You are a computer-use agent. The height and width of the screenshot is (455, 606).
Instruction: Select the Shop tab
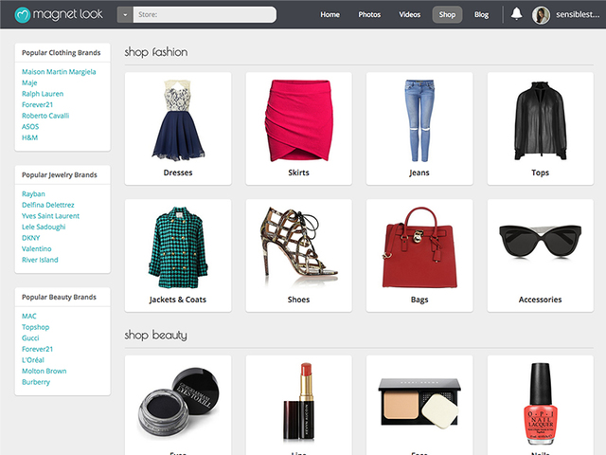tap(447, 15)
